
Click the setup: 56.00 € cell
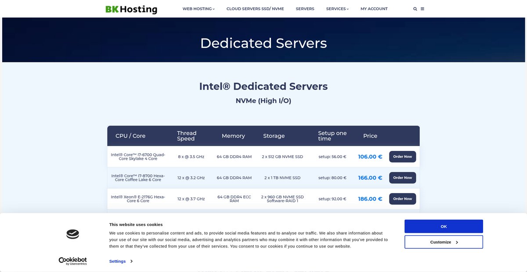tap(332, 157)
